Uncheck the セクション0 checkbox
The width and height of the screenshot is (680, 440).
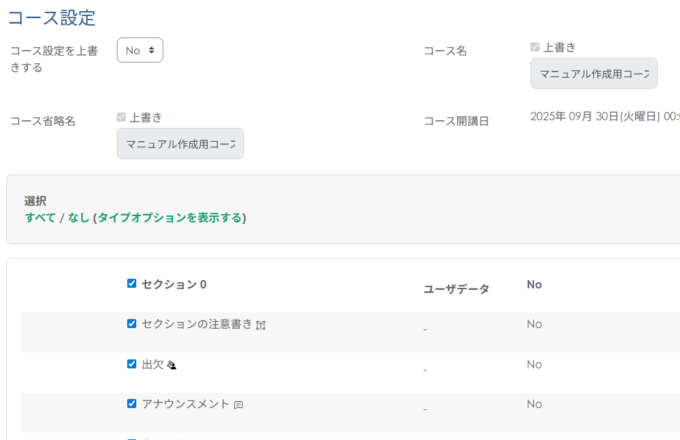point(131,283)
